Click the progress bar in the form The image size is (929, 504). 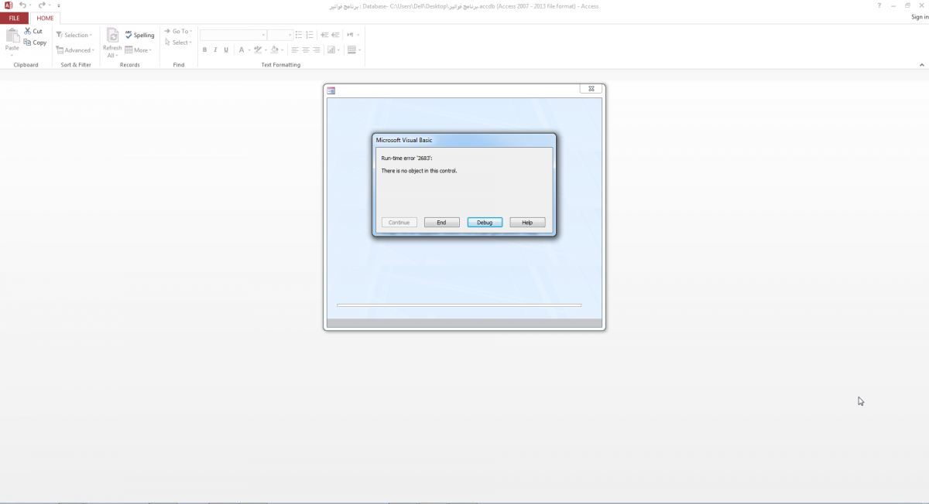(x=459, y=305)
